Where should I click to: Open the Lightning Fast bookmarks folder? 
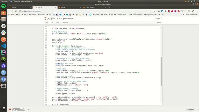pos(150,15)
